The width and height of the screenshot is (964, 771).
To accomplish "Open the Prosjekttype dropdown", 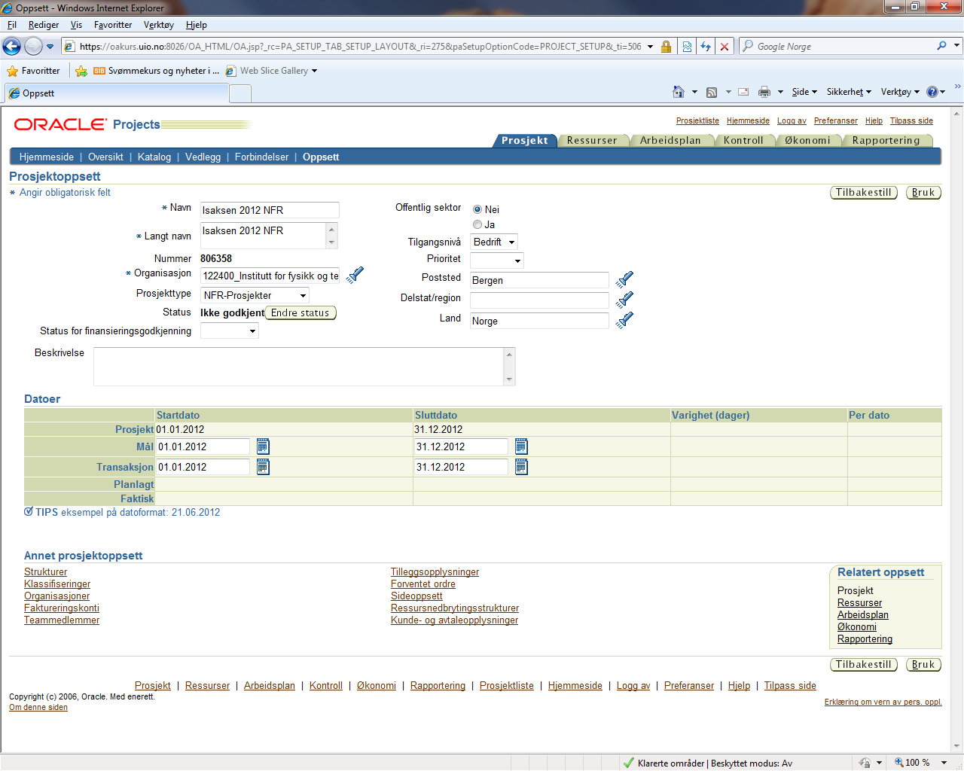I will [x=255, y=295].
